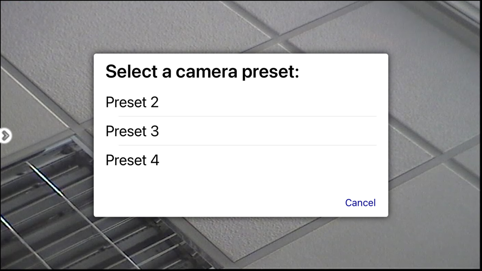
Task: Click the divider line beneath Preset 3
Action: point(247,145)
